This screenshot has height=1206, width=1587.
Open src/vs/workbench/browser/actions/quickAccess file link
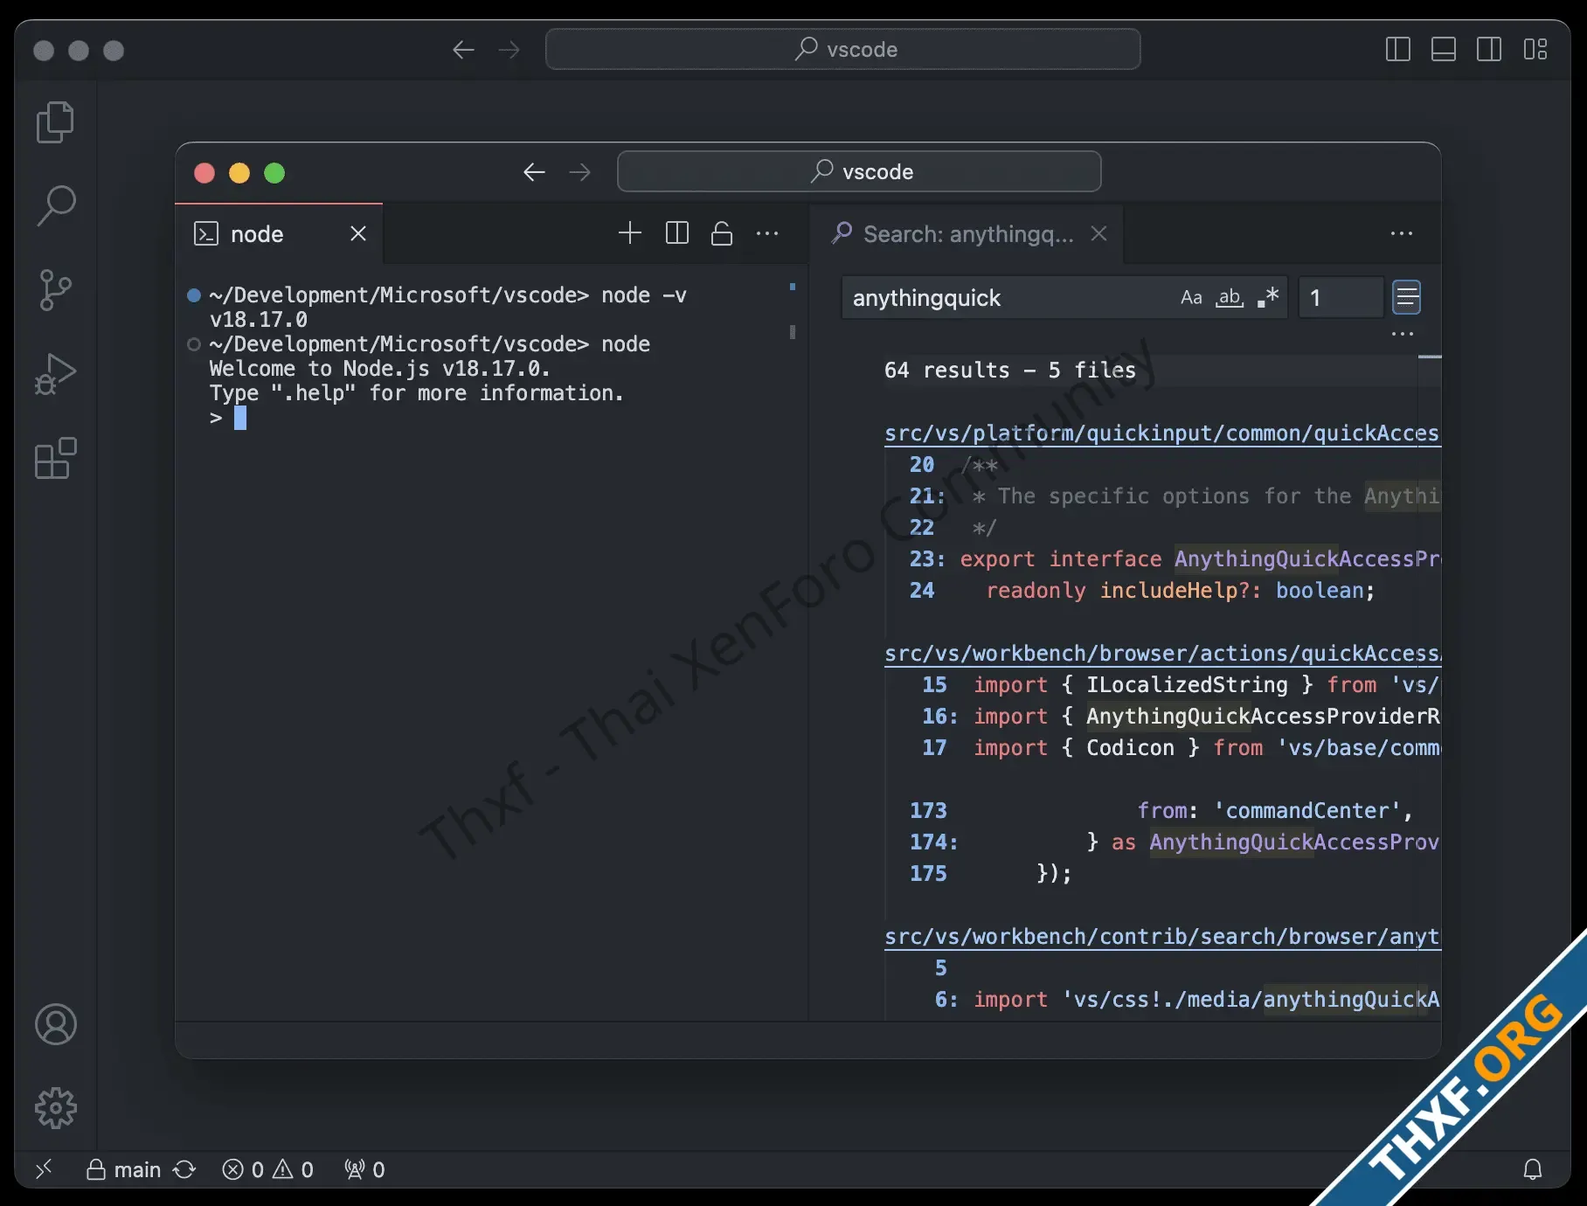tap(1161, 654)
